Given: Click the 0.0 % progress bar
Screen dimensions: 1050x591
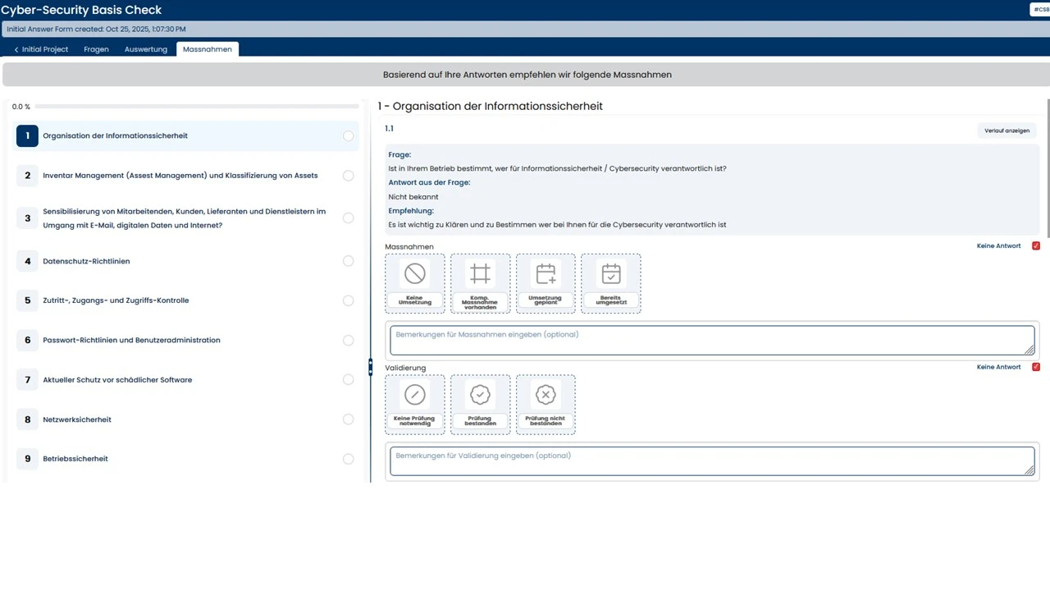Looking at the screenshot, I should (x=197, y=107).
